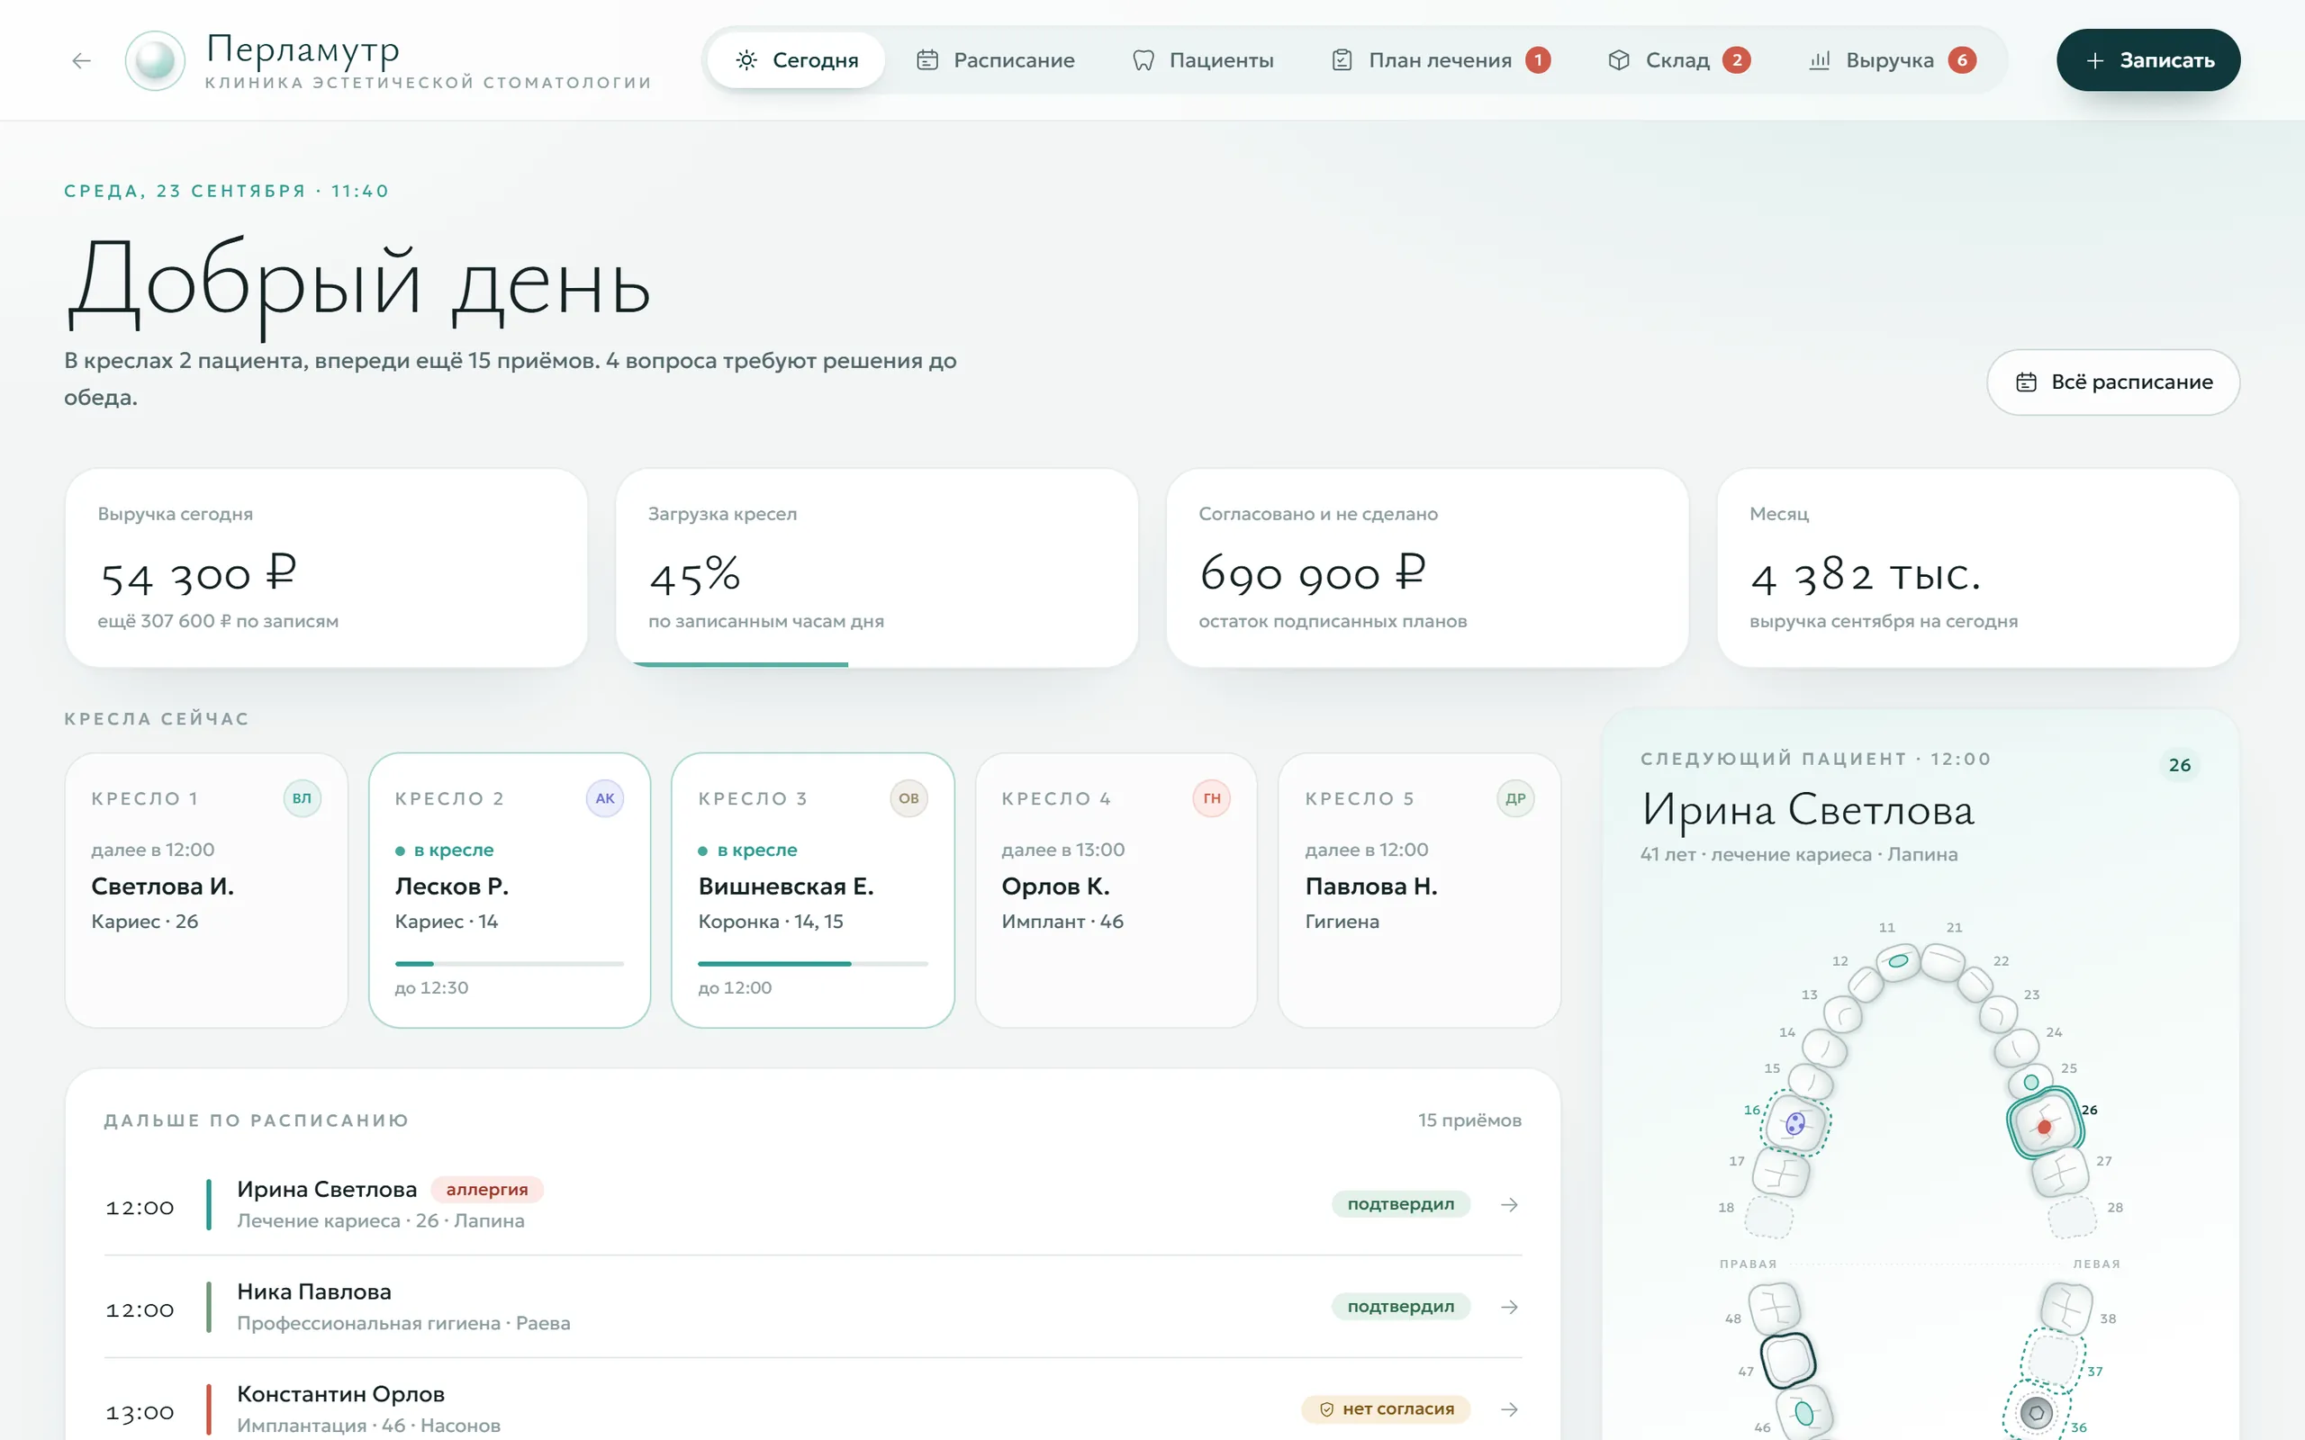Screen dimensions: 2305x1440
Task: Open the Пациенты tab
Action: (x=1202, y=60)
